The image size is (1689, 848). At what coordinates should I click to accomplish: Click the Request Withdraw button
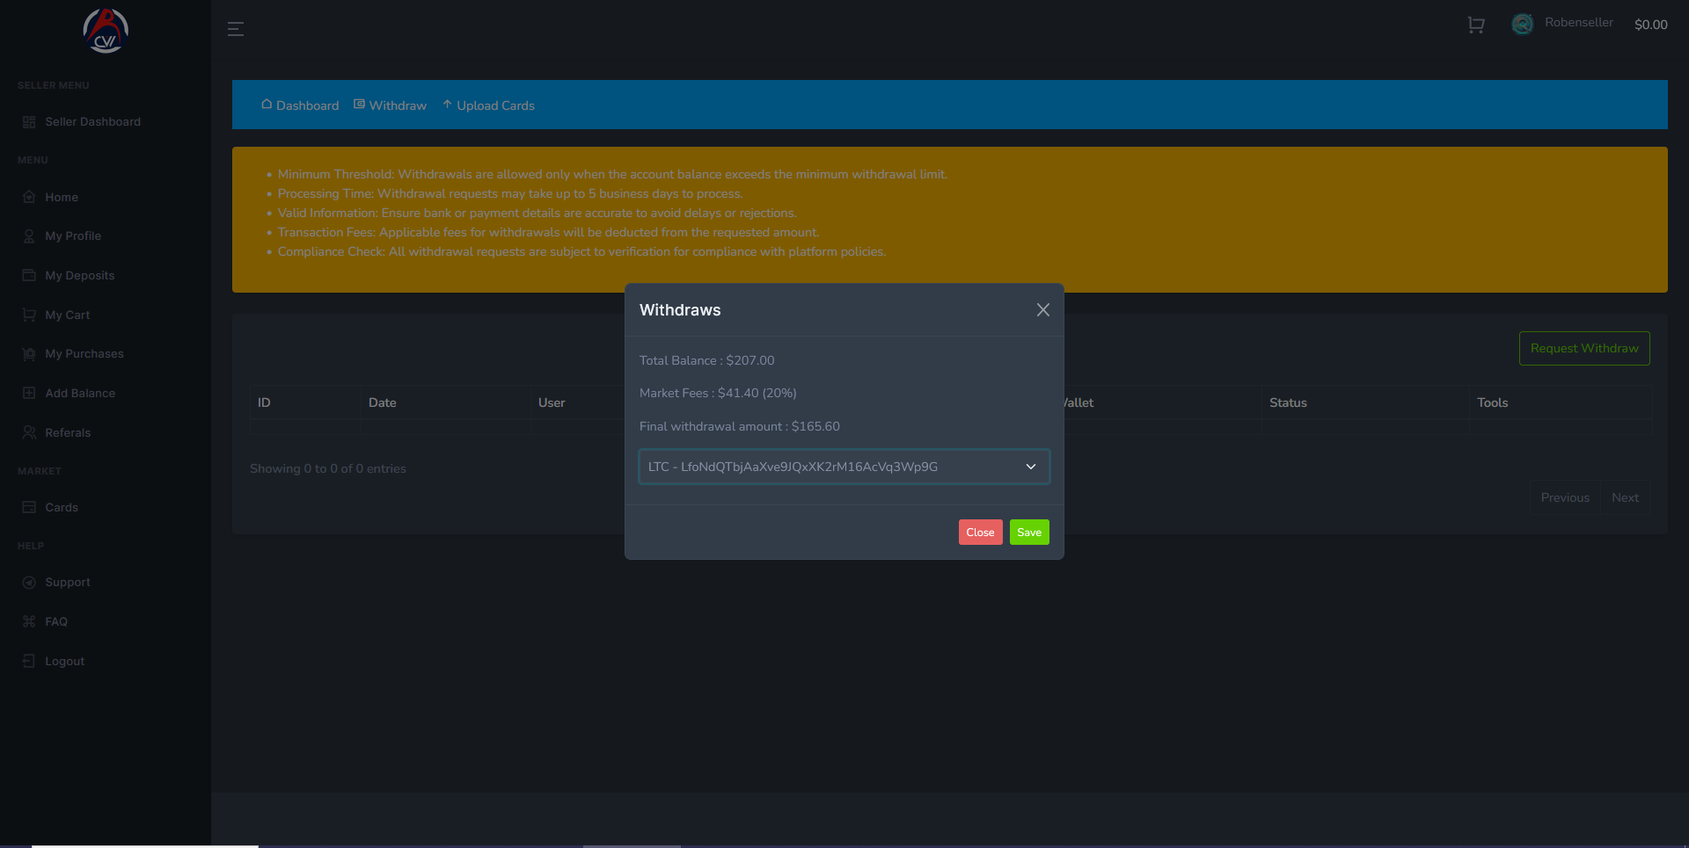coord(1584,349)
